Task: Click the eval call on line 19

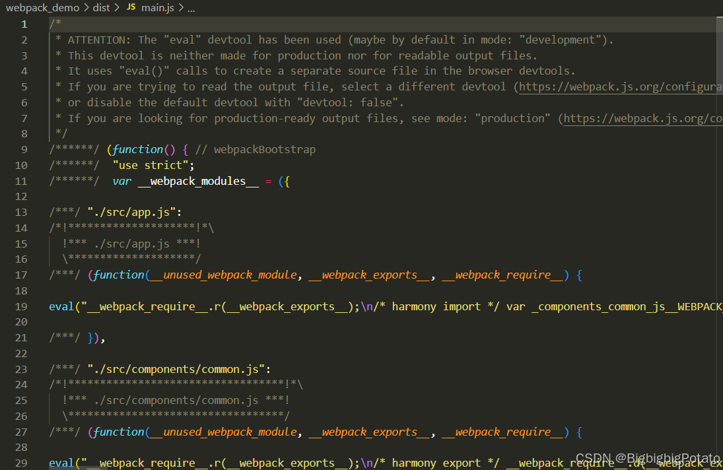Action: coord(61,306)
